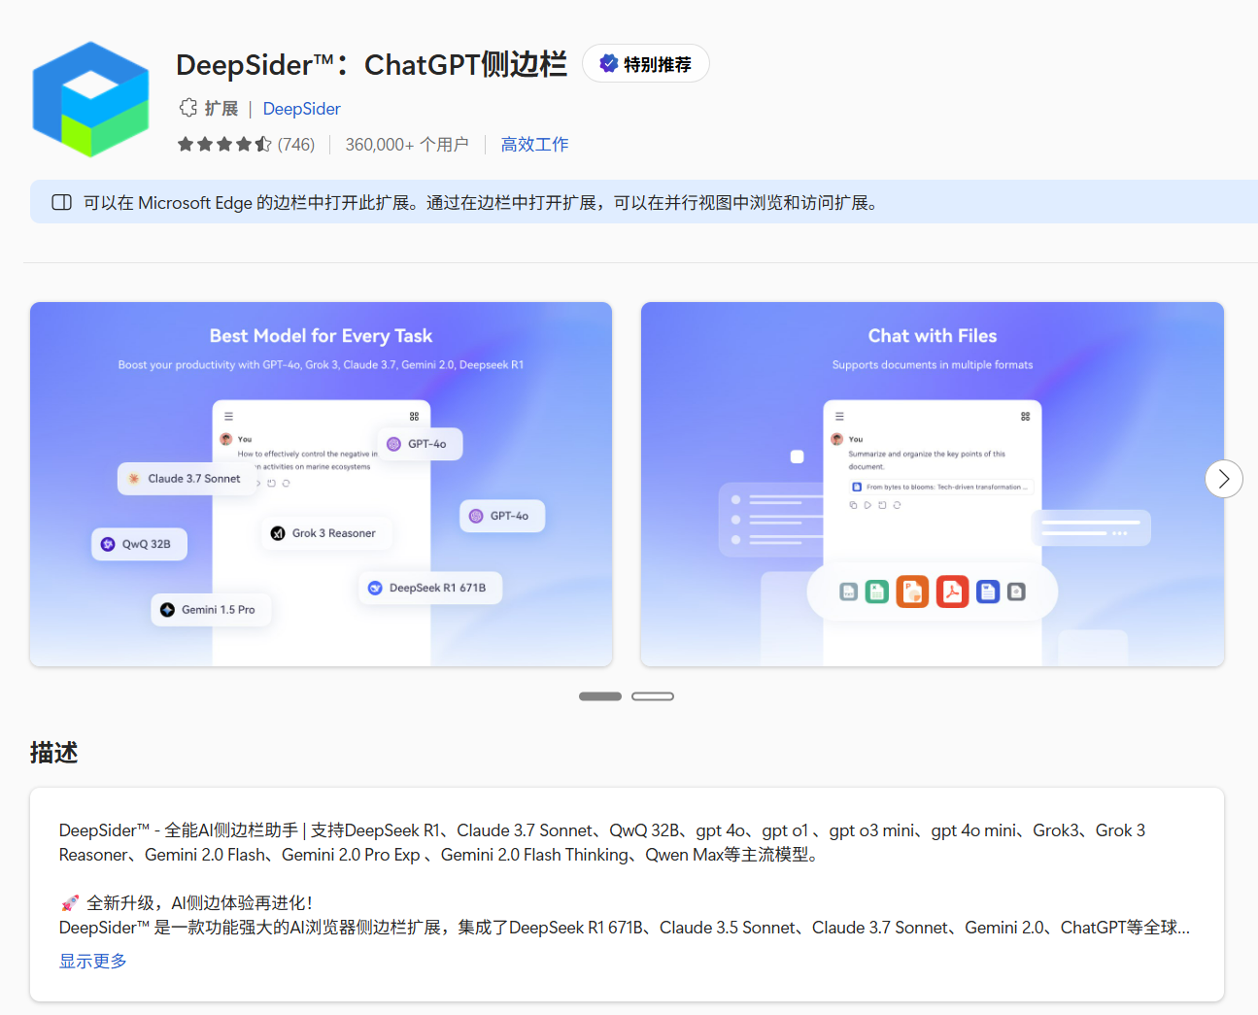Click the DeepSider cube logo
The image size is (1258, 1015).
[90, 99]
